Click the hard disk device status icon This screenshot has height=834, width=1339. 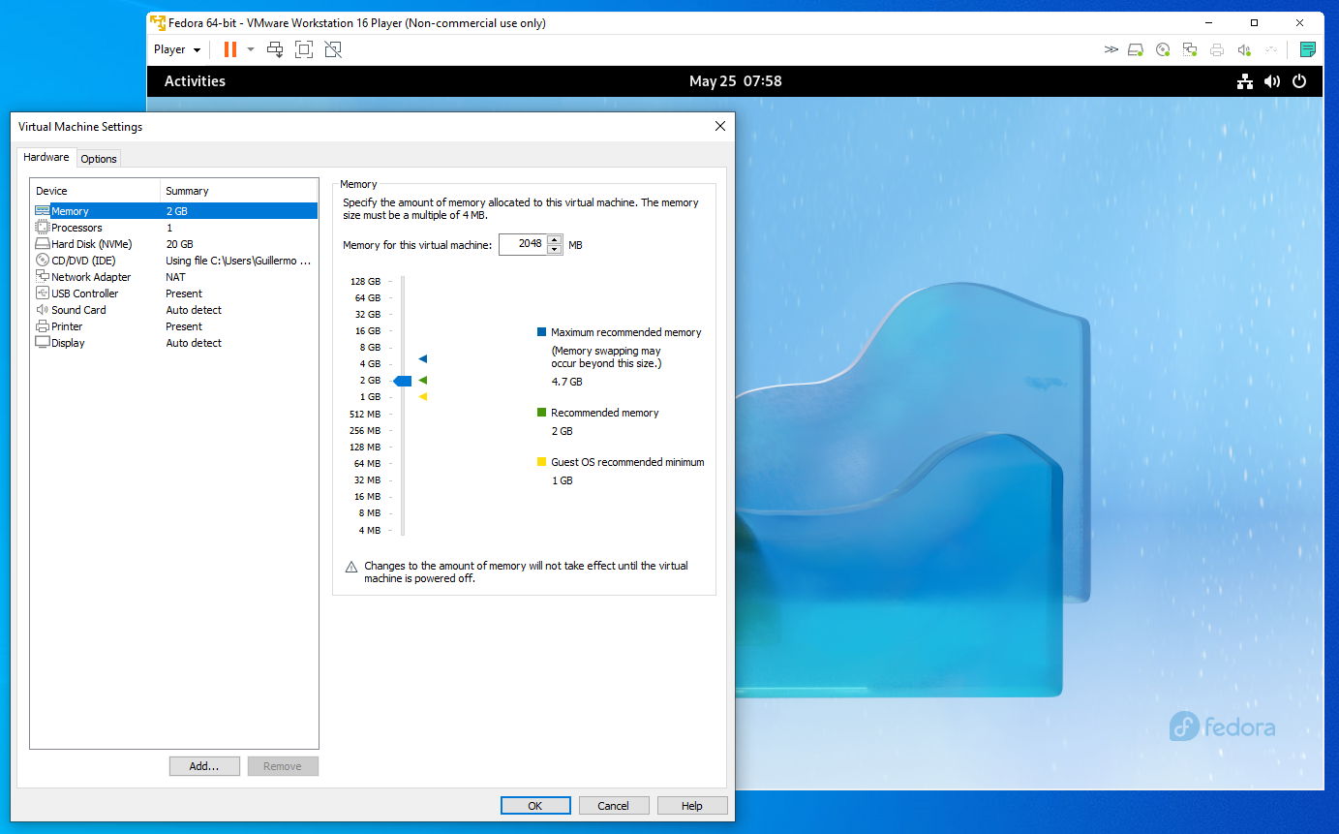(1136, 49)
